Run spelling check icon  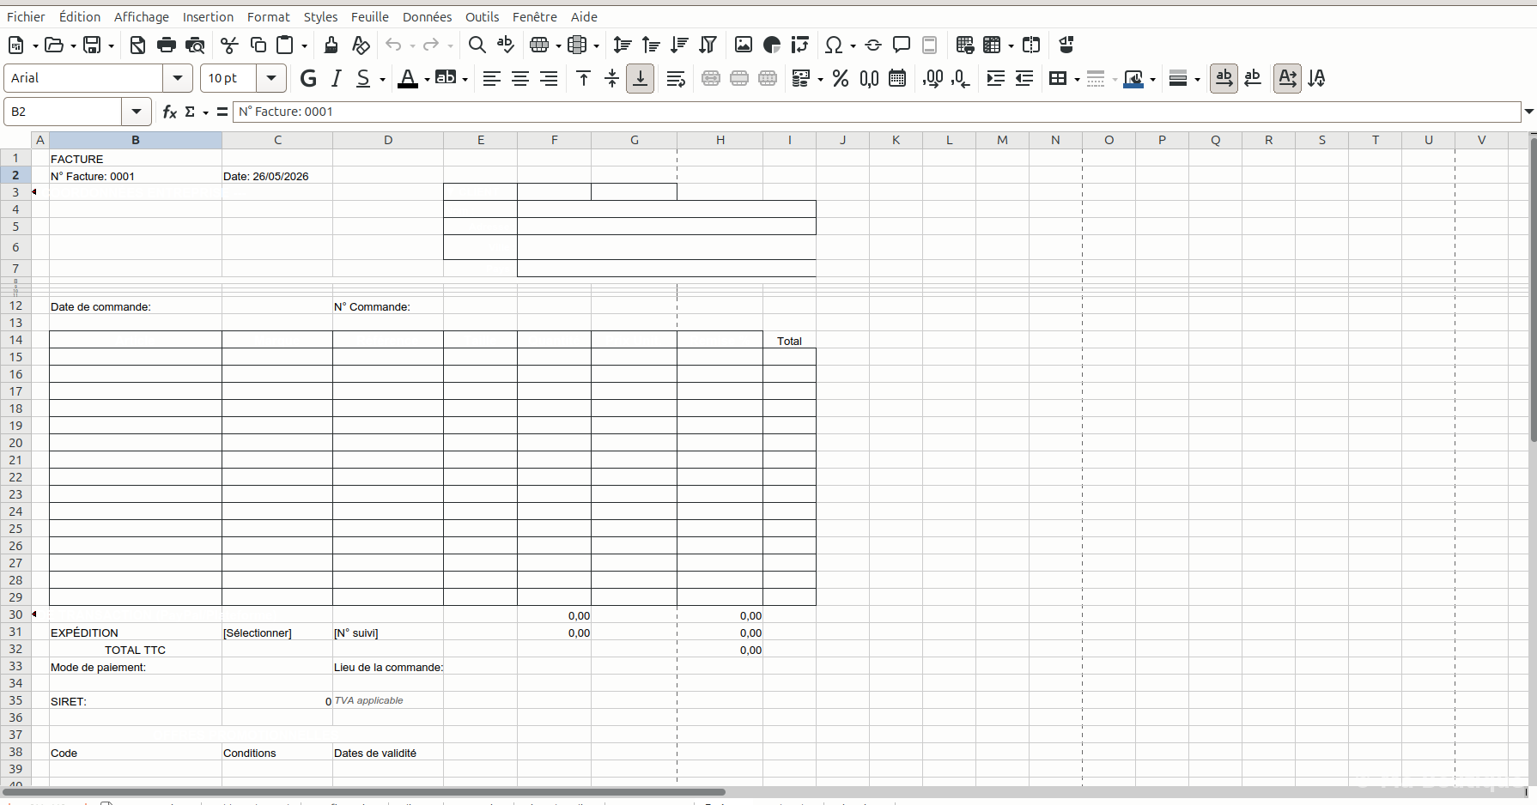(506, 45)
